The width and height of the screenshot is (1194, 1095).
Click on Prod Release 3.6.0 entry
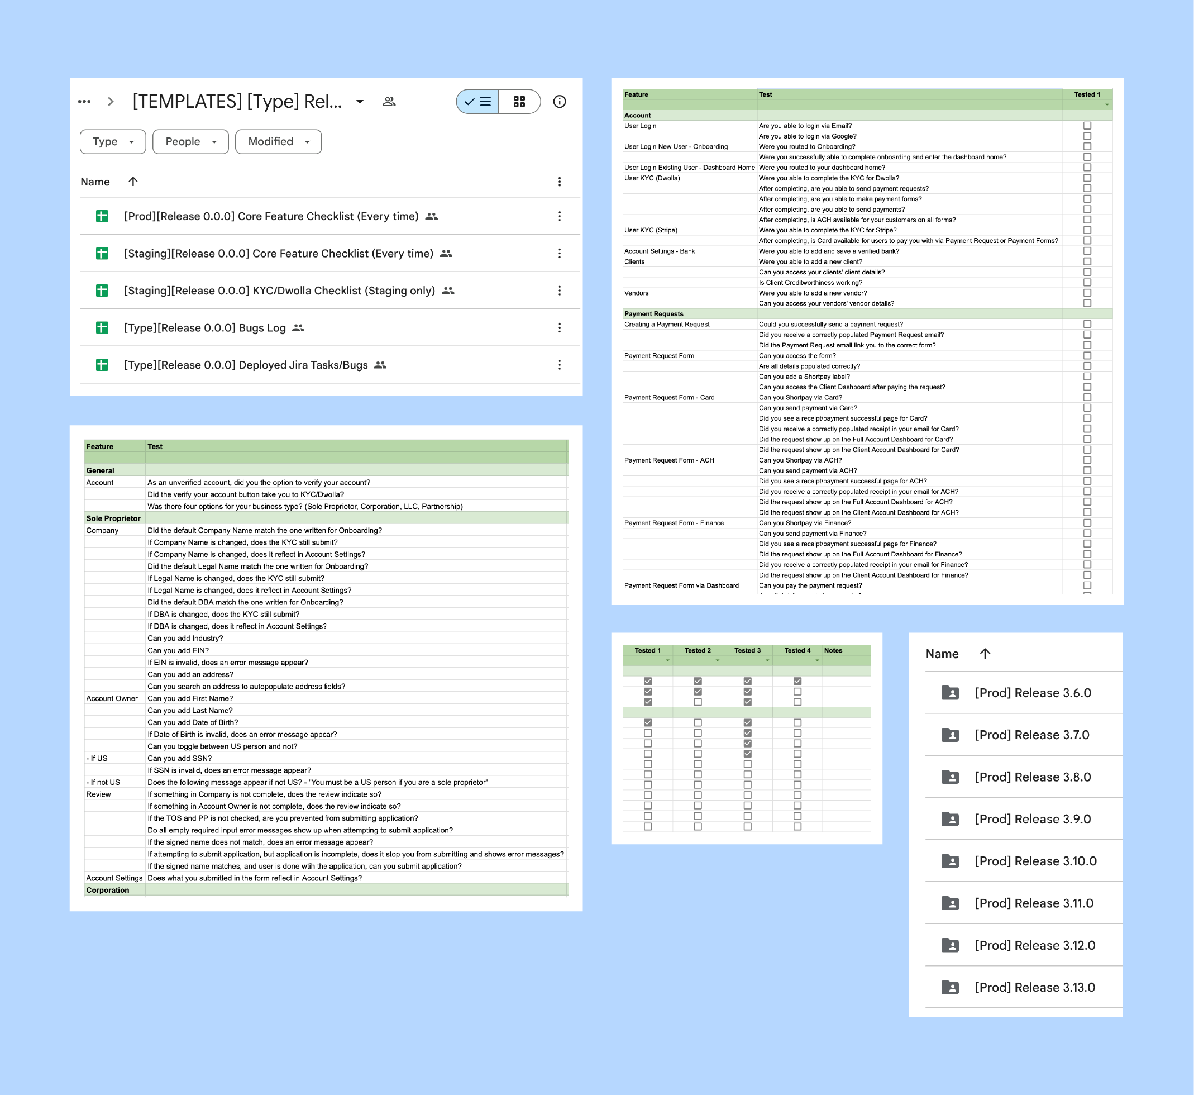tap(1031, 691)
